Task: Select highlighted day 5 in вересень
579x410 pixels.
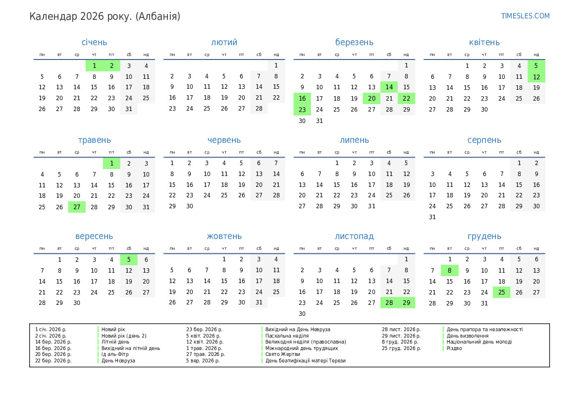Action: [129, 259]
